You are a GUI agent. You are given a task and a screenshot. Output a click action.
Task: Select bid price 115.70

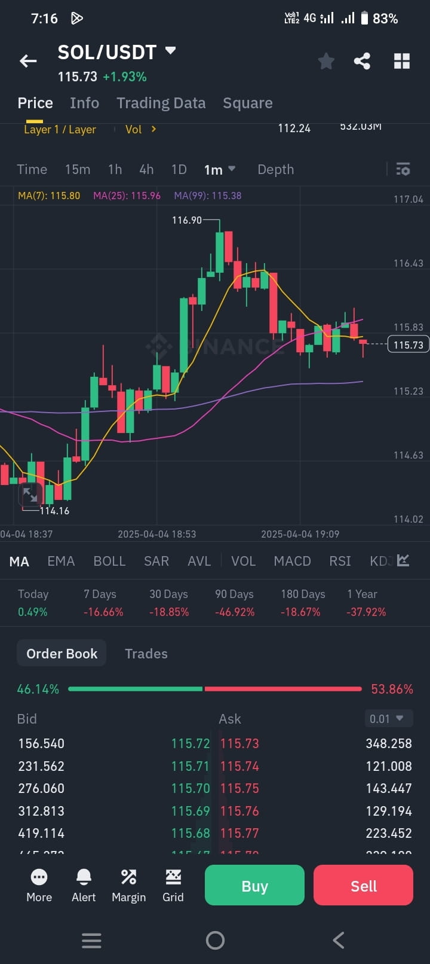click(191, 788)
